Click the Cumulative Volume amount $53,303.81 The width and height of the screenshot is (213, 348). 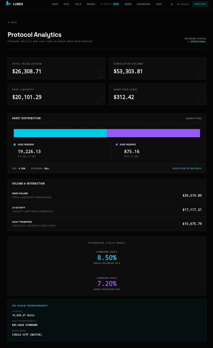128,71
